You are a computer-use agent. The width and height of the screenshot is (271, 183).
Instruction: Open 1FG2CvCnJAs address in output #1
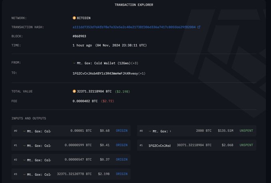160,145
